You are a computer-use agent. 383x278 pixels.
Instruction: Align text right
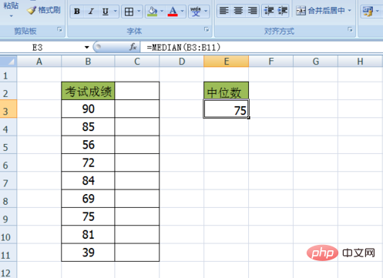click(253, 11)
